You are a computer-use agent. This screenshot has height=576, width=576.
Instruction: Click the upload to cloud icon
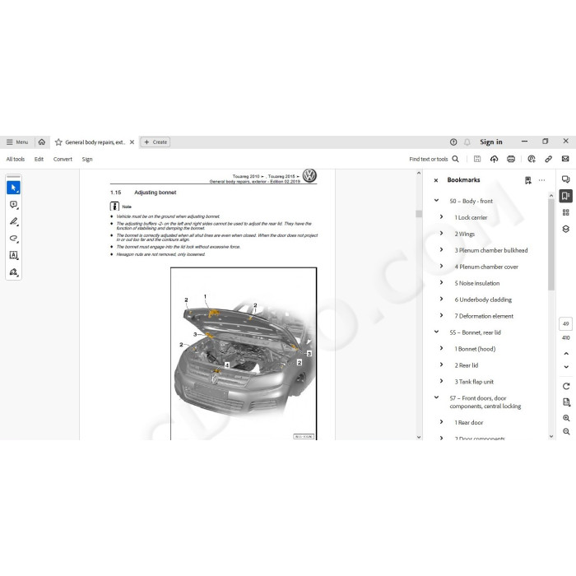click(494, 159)
